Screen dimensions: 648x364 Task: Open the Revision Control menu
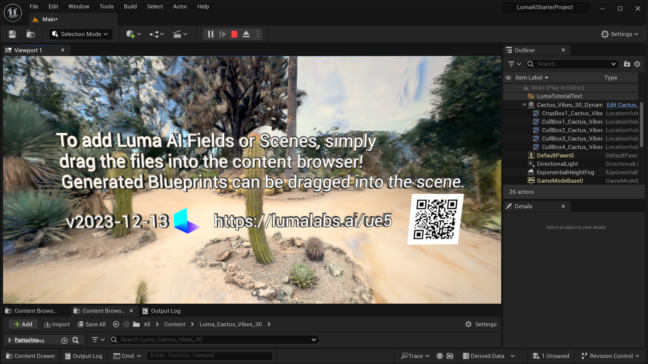click(610, 356)
